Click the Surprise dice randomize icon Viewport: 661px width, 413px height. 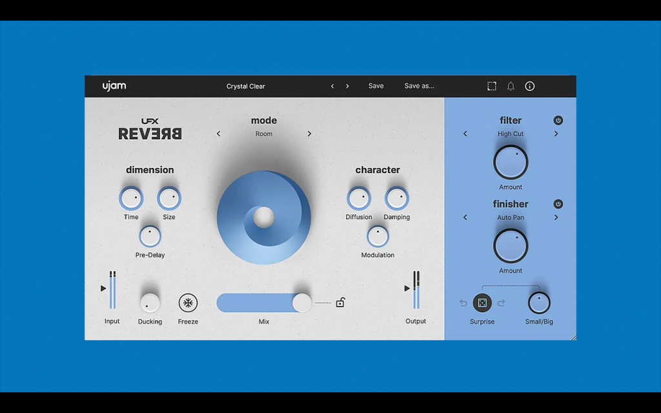tap(482, 303)
